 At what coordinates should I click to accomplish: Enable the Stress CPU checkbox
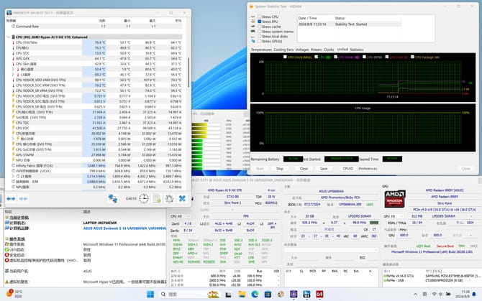coord(259,17)
